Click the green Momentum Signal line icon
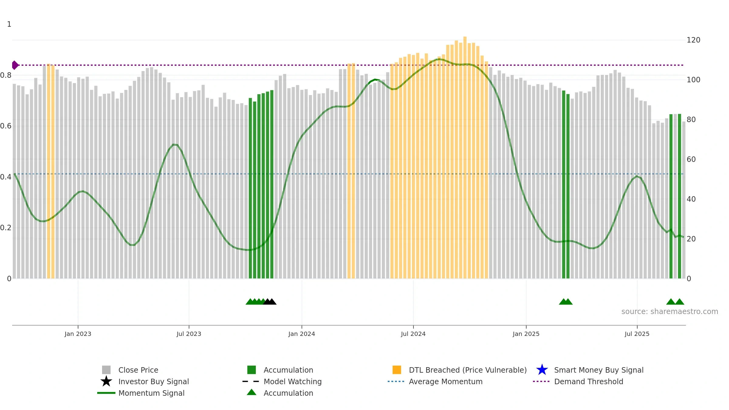Screen dimensions: 729x410 (106, 393)
